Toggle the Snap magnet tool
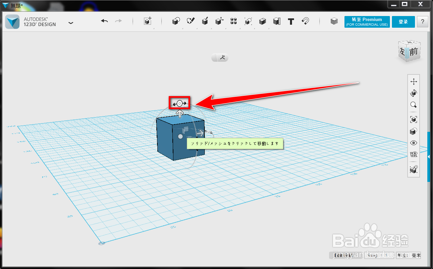 [305, 21]
